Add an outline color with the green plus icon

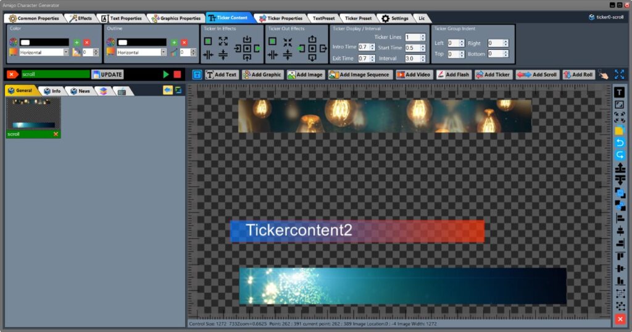[174, 43]
